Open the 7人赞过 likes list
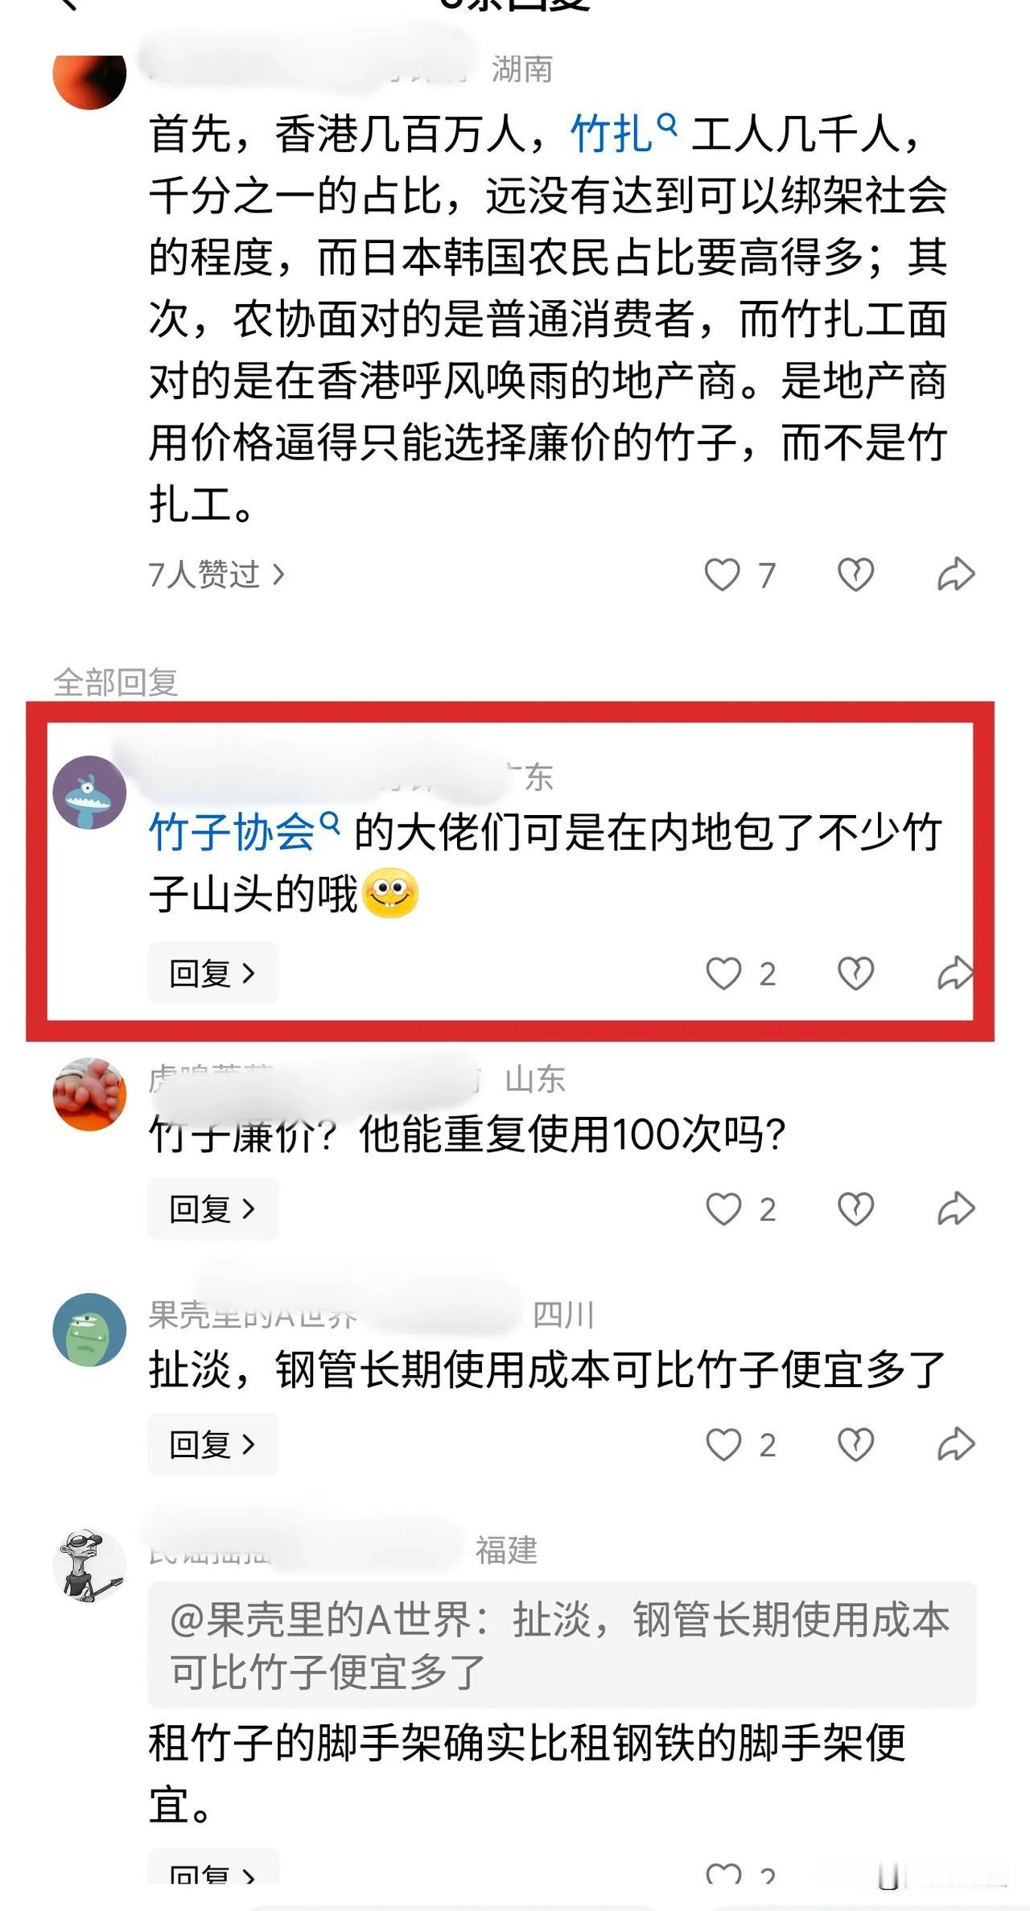This screenshot has width=1030, height=1911. (216, 575)
